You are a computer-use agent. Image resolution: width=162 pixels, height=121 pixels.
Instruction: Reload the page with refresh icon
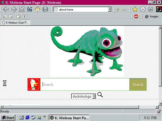coord(30,9)
